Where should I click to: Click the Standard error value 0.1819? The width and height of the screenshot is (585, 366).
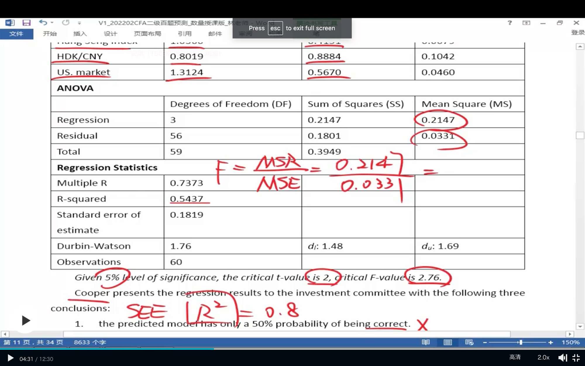tap(187, 215)
